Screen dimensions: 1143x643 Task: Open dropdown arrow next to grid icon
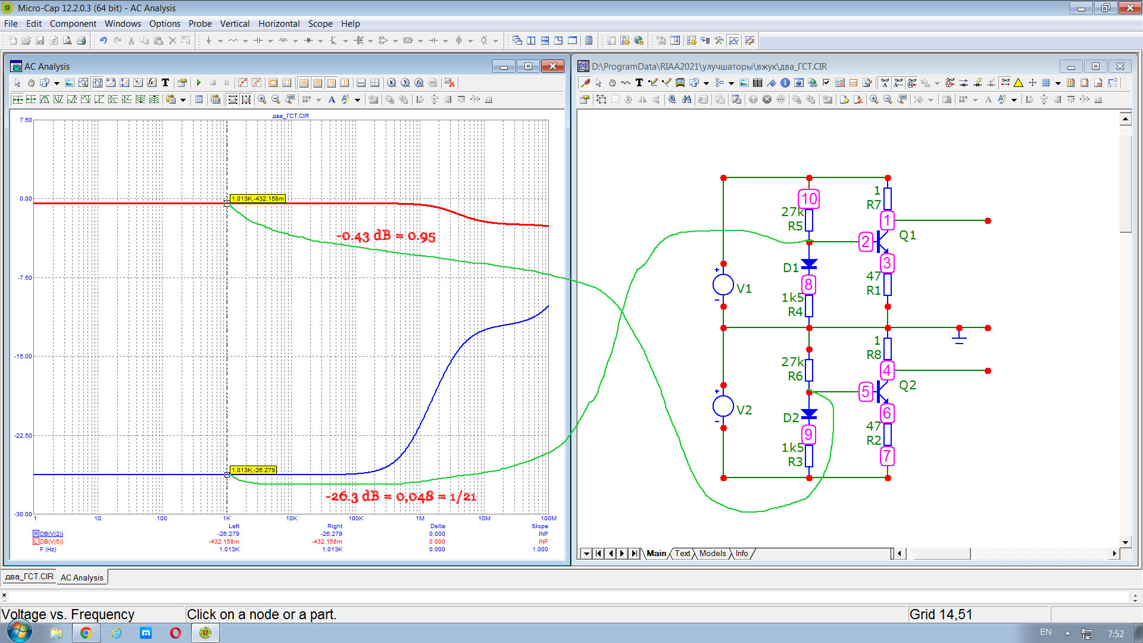1058,83
